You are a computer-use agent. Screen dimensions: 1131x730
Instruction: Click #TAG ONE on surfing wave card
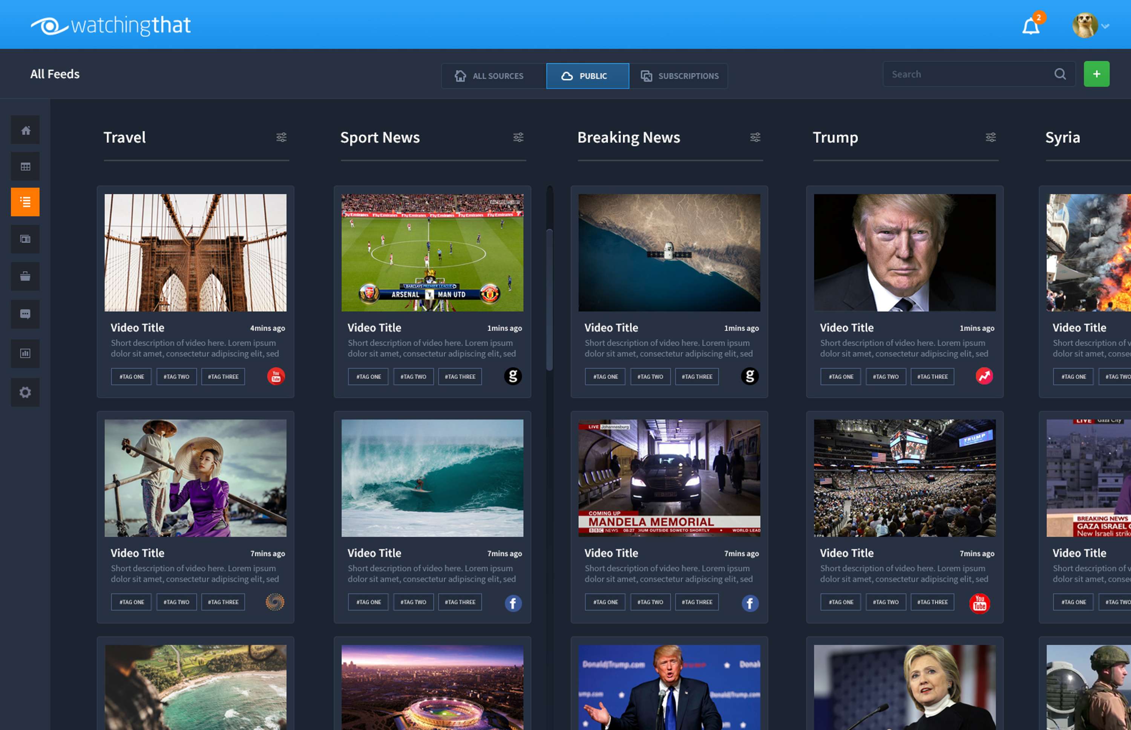[368, 602]
